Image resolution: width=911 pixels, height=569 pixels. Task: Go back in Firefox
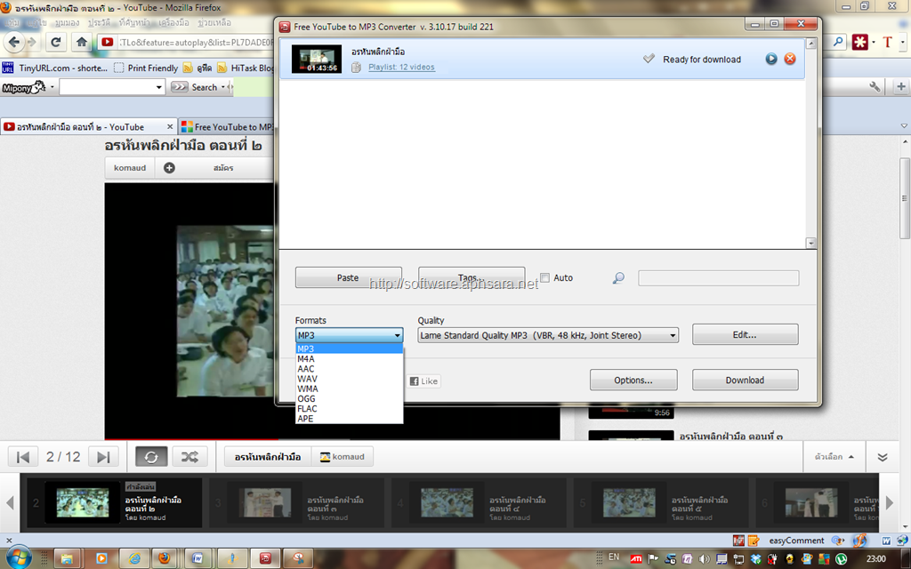click(x=14, y=42)
